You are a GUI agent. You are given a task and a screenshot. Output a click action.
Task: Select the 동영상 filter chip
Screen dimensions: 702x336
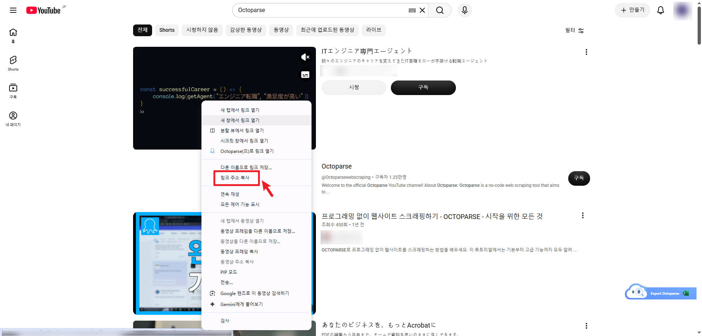tap(281, 30)
